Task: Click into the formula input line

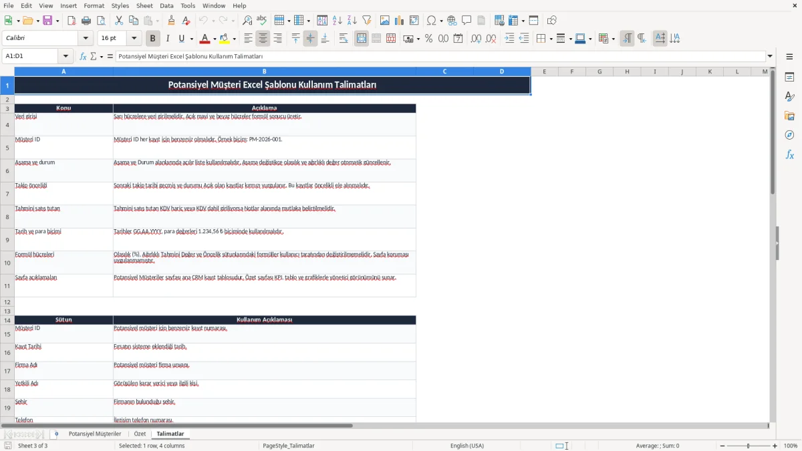Action: point(440,57)
